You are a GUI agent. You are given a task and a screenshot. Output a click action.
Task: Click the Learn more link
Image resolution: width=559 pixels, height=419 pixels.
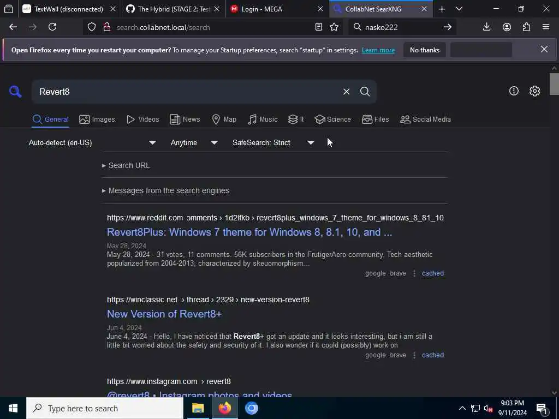point(378,50)
